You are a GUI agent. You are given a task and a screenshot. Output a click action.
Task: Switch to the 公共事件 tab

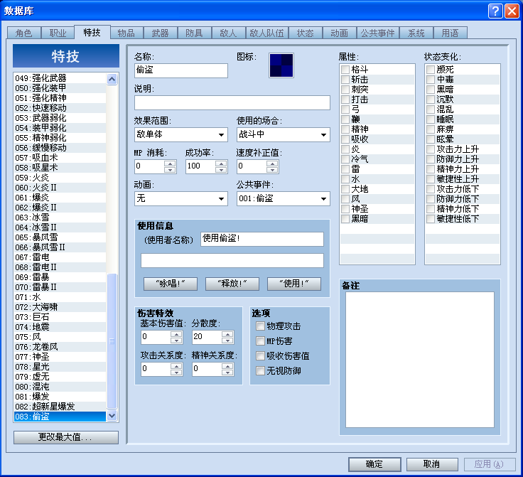tap(377, 33)
